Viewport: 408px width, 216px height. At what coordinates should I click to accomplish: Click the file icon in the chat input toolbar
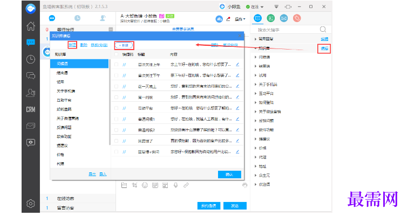click(124, 185)
